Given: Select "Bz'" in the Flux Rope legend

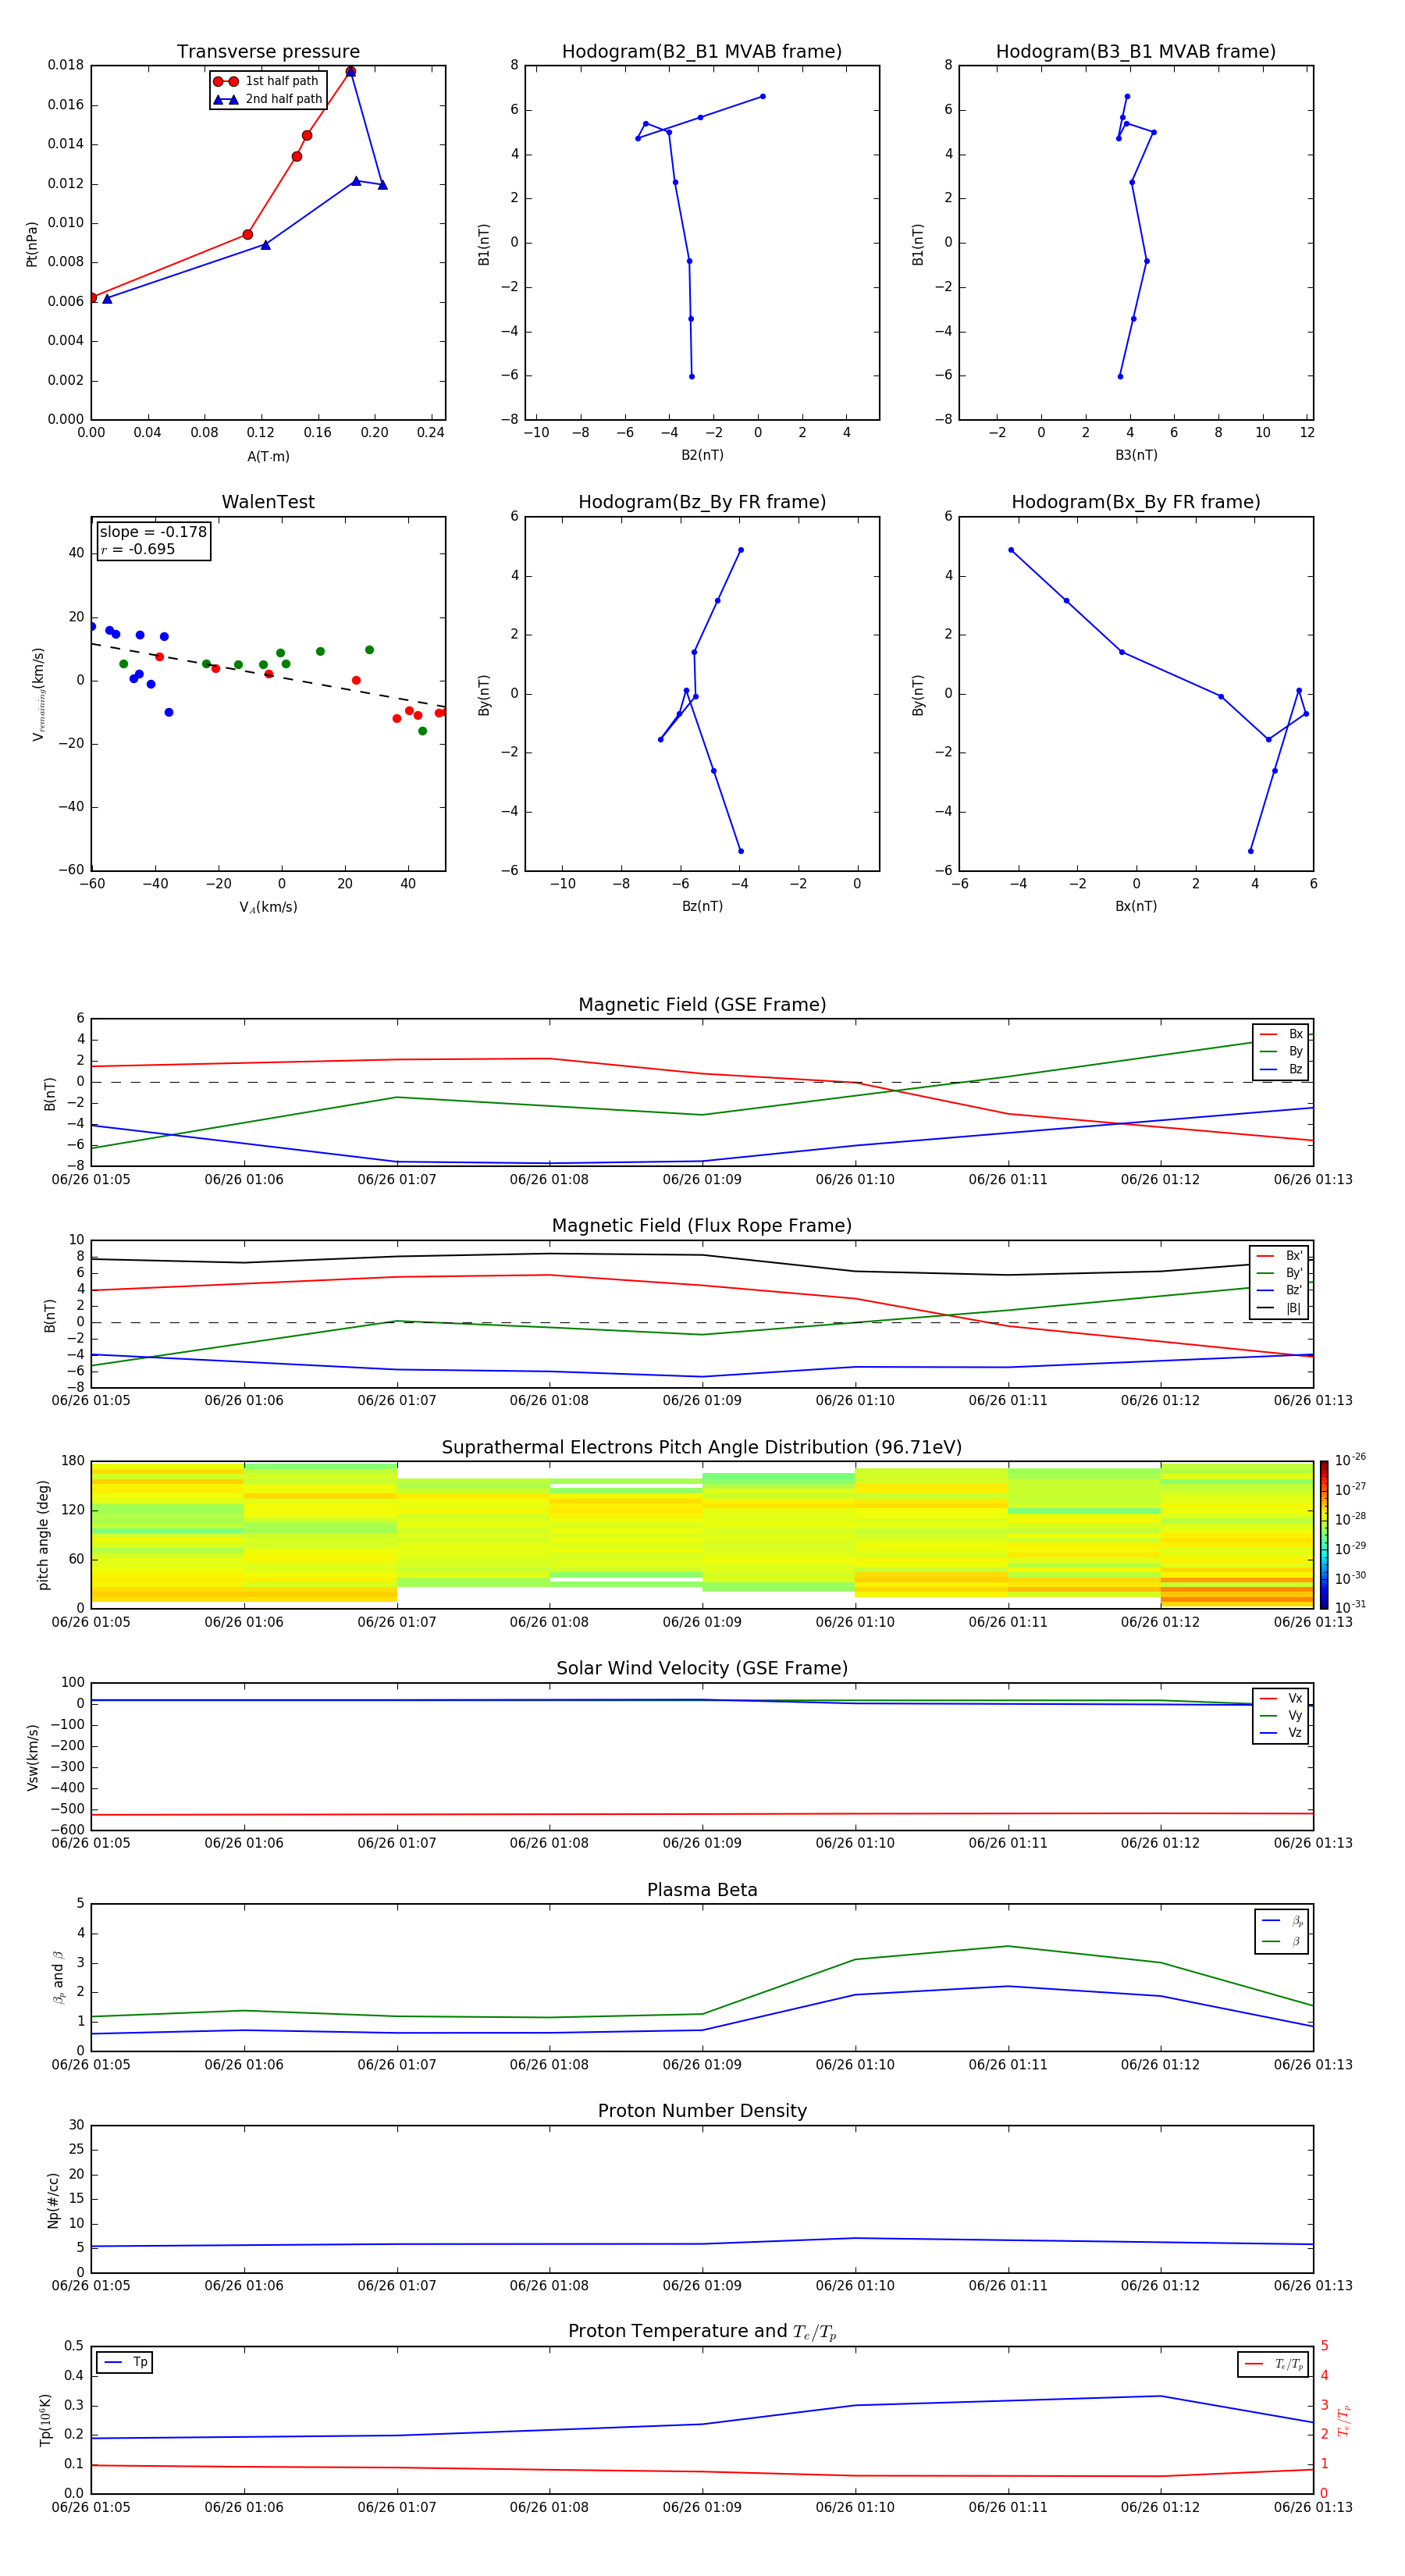Looking at the screenshot, I should pyautogui.click(x=1280, y=1290).
